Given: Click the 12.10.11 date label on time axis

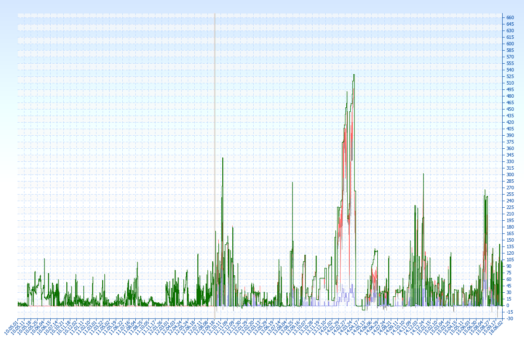Looking at the screenshot, I should 215,328.
